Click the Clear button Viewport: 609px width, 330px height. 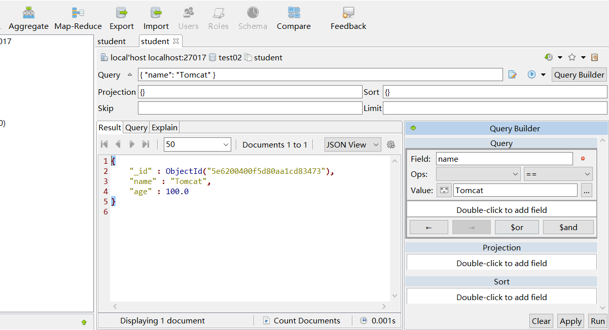pyautogui.click(x=541, y=321)
